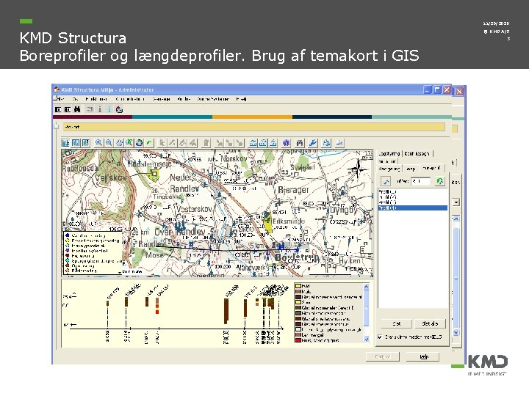The image size is (529, 396).
Task: Click the red and yellow striped borehole column
Action: tap(157, 305)
